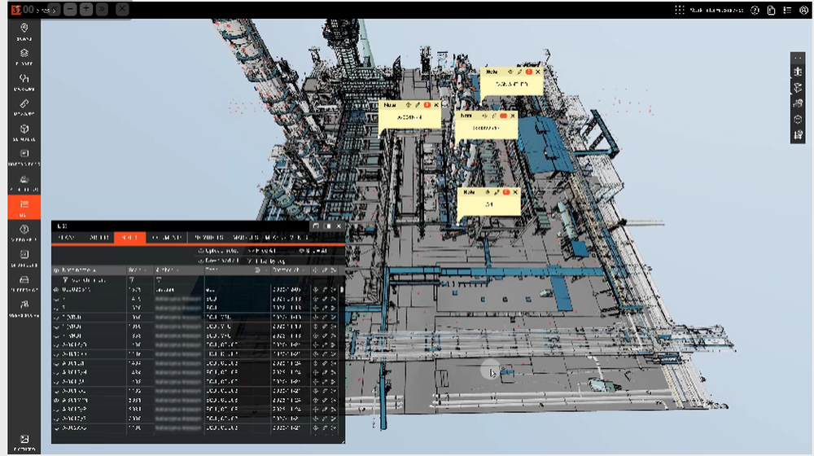The height and width of the screenshot is (456, 814).
Task: Click the Hide All button in the list panel
Action: click(x=263, y=251)
